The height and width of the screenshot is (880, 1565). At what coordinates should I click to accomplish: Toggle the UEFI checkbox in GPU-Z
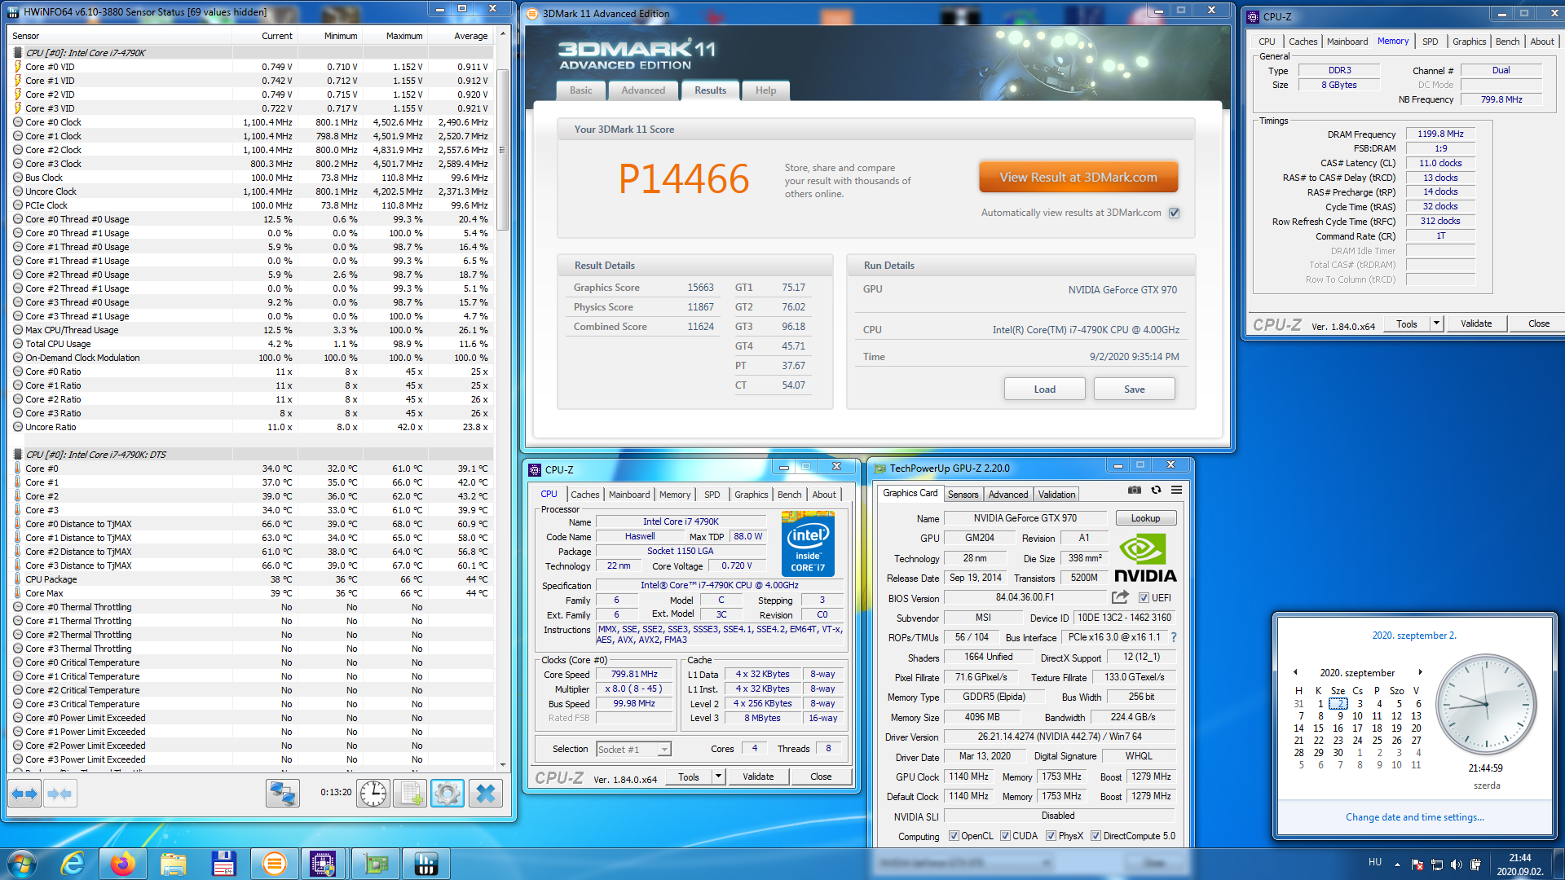click(x=1144, y=597)
